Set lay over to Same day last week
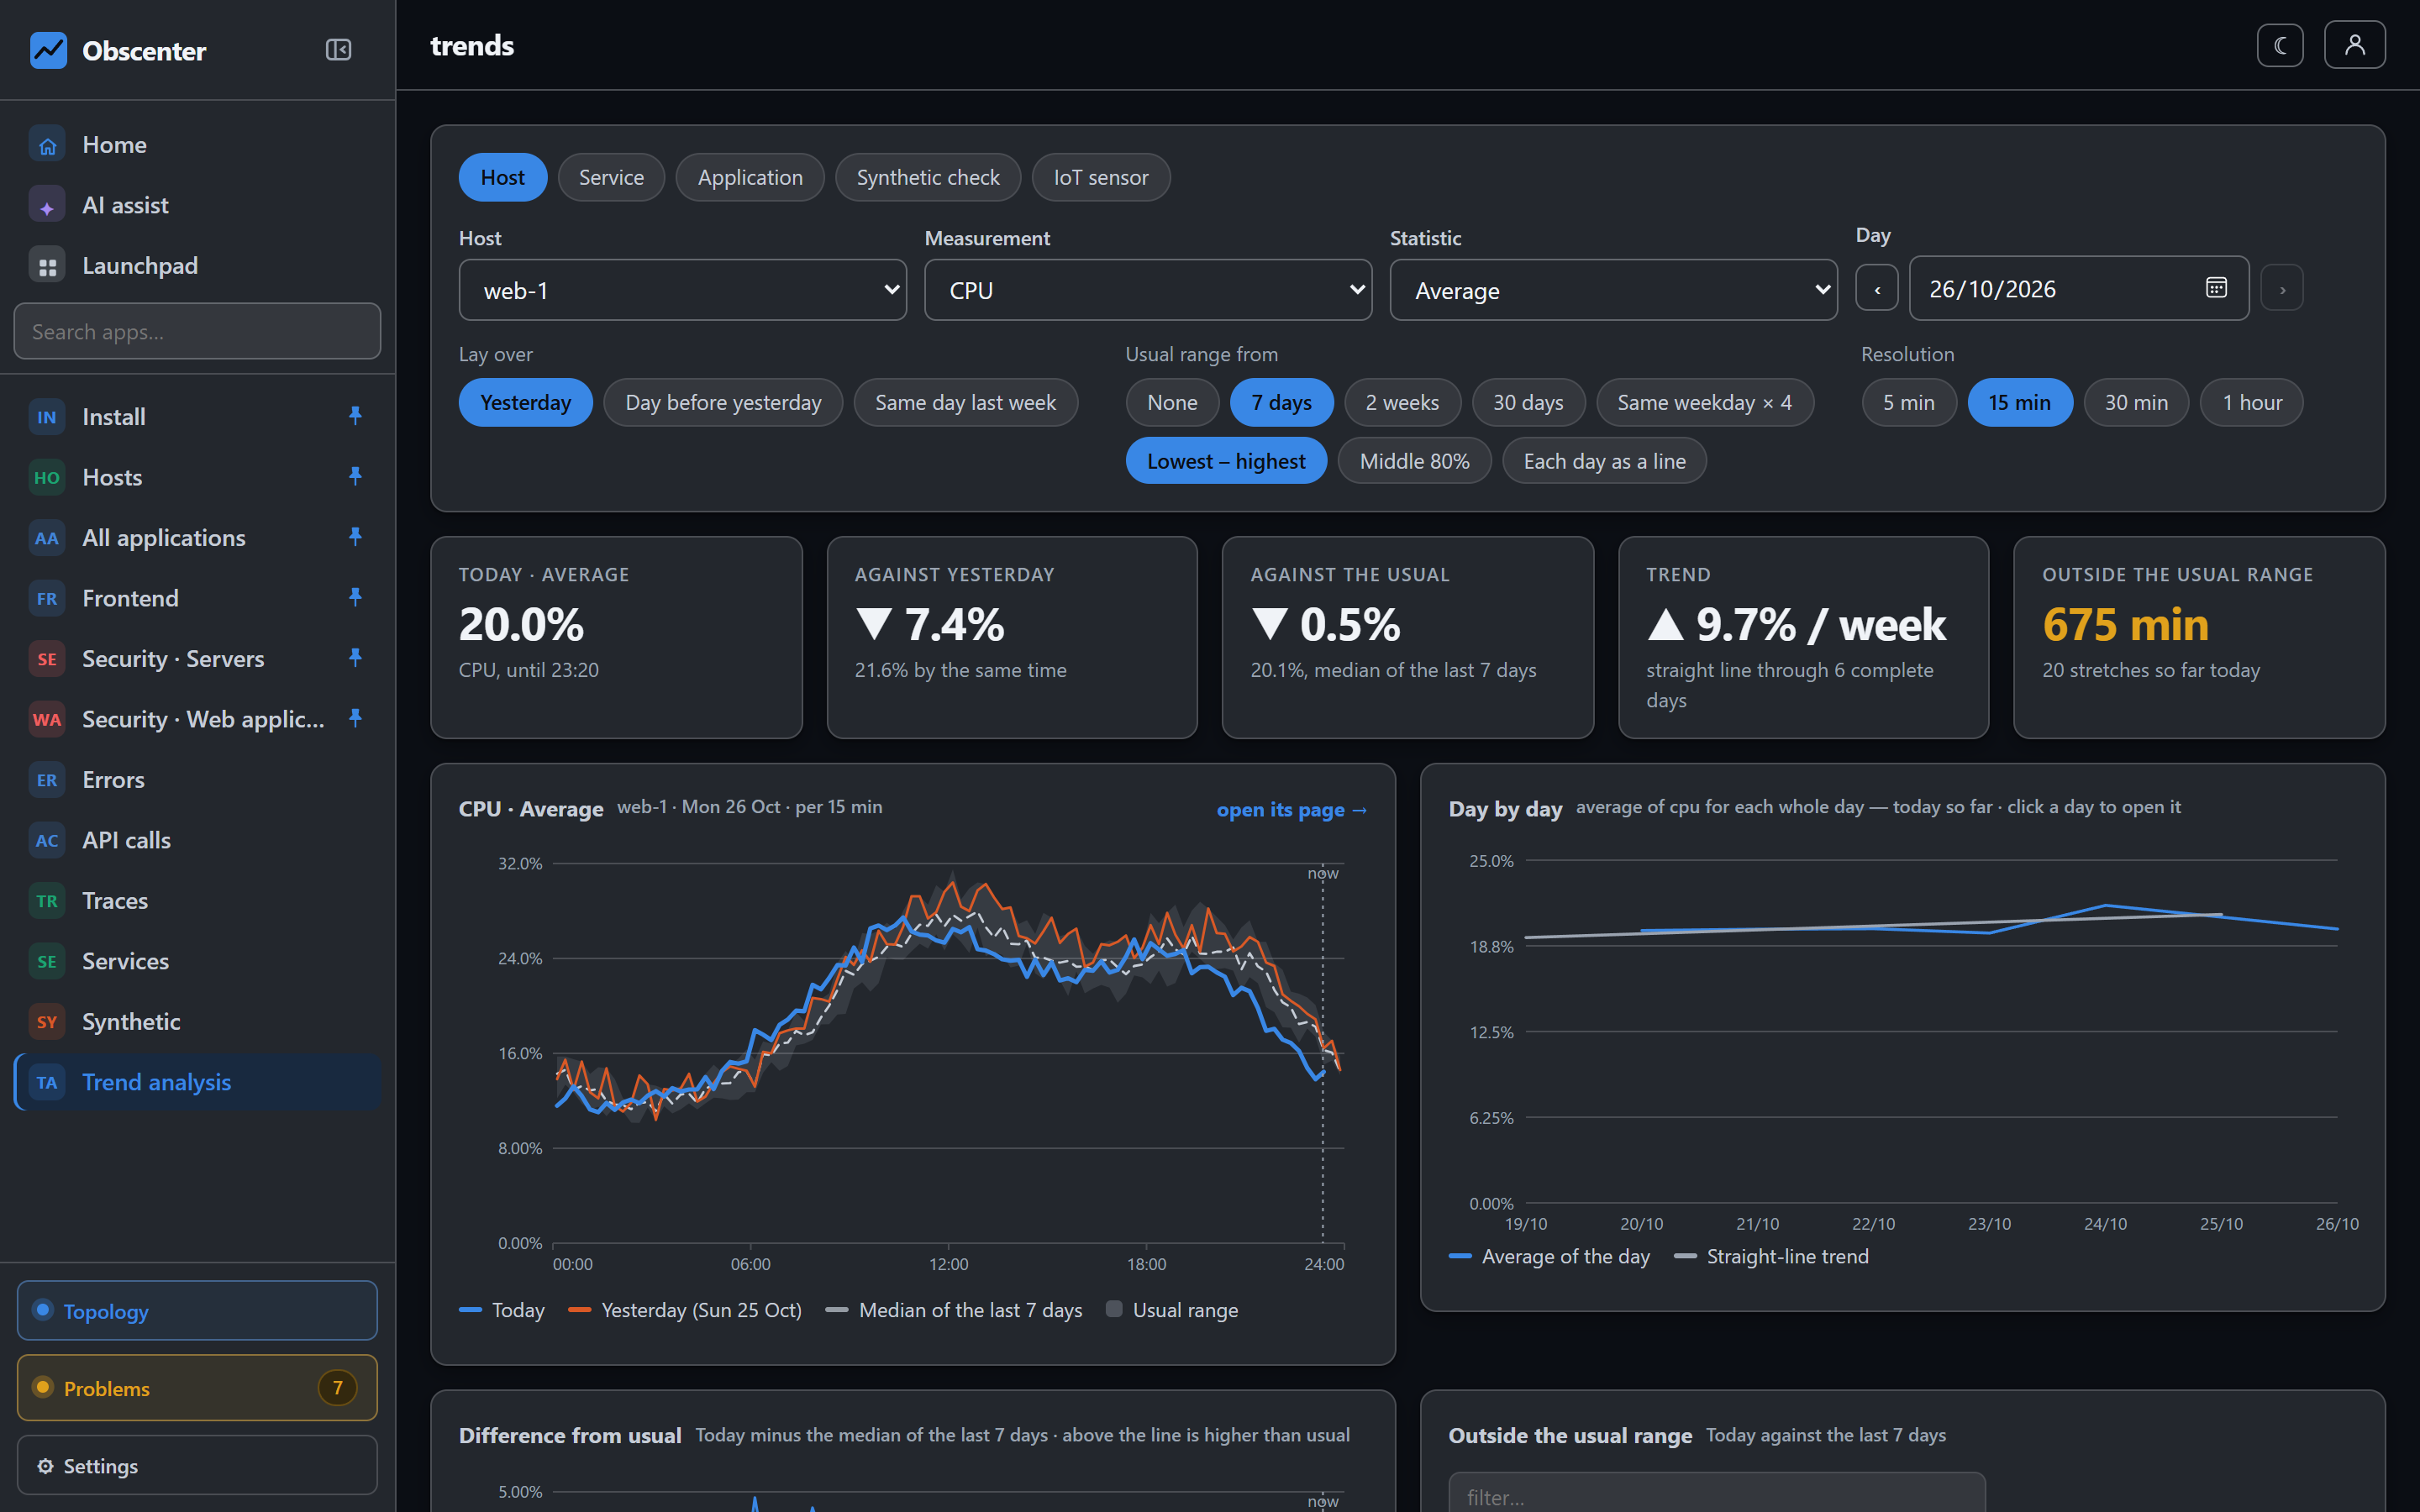 click(965, 402)
